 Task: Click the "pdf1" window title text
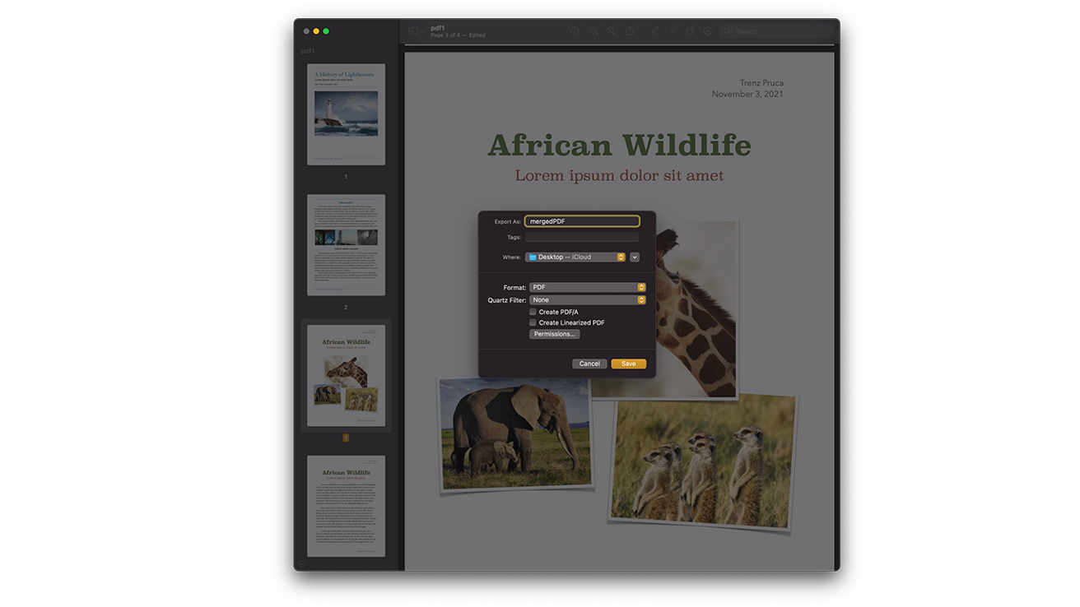438,28
